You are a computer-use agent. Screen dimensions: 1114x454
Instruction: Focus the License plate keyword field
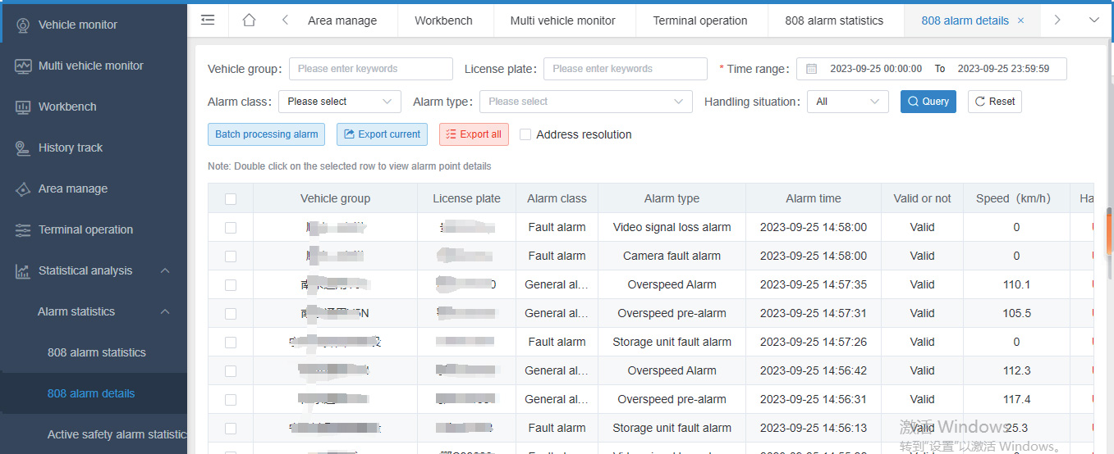click(626, 69)
